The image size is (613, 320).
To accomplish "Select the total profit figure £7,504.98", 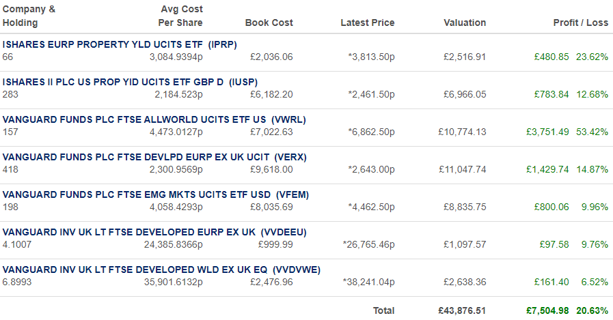I will click(x=547, y=310).
